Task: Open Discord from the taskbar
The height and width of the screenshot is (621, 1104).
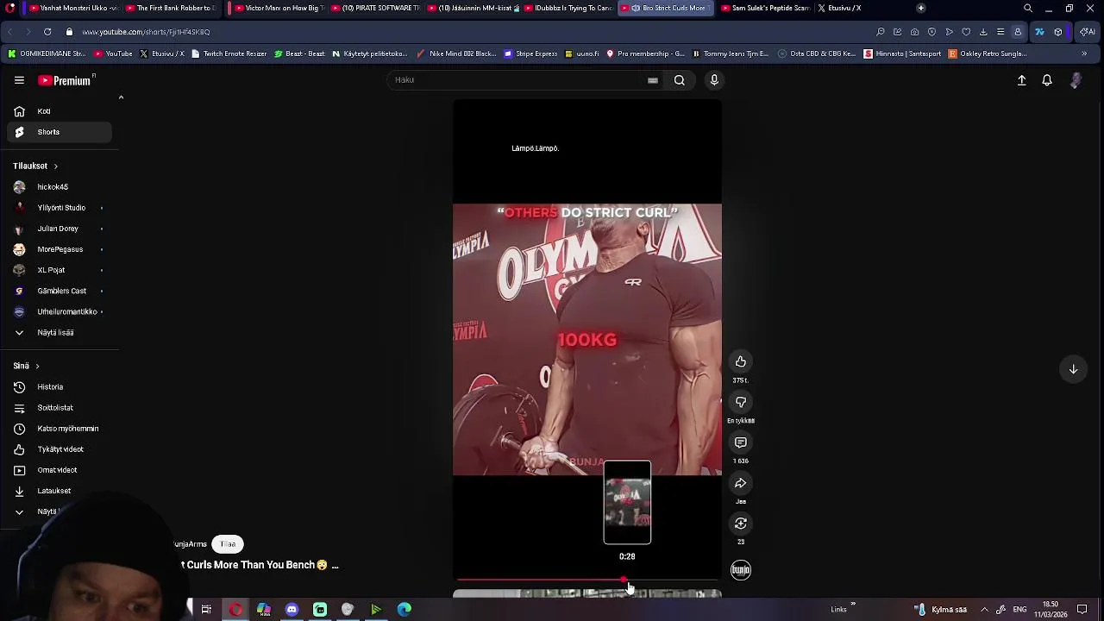Action: point(292,610)
